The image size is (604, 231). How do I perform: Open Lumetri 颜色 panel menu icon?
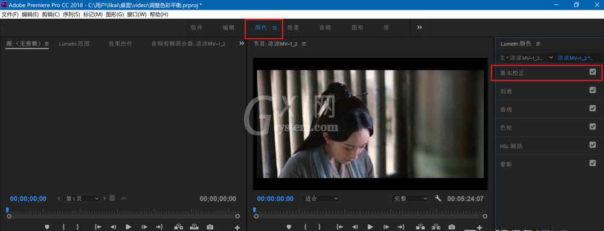[538, 44]
